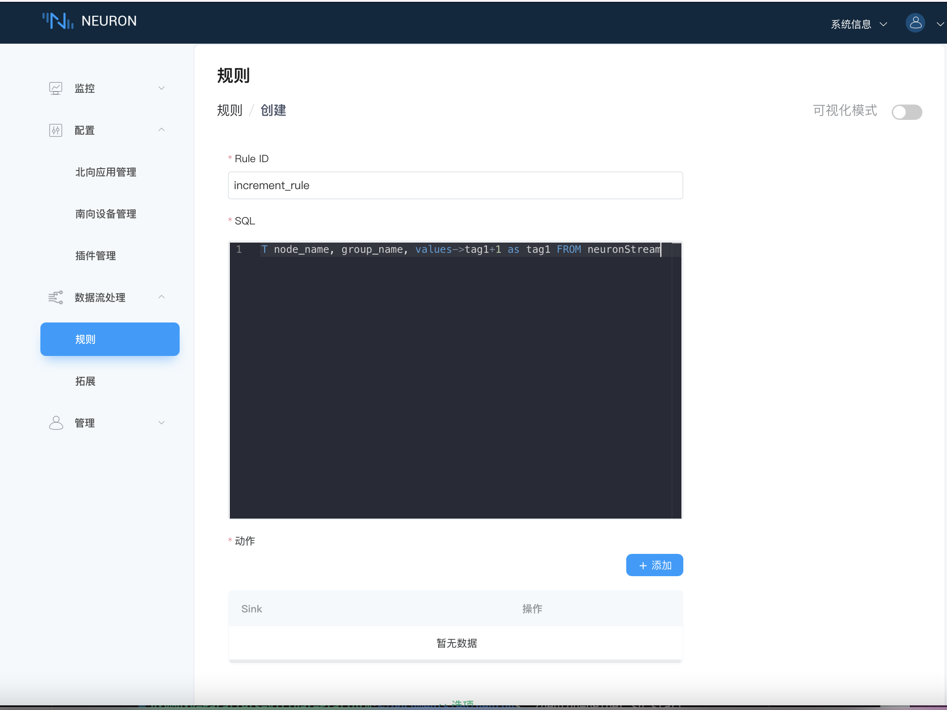
Task: Click the 配置 menu label
Action: pos(85,131)
